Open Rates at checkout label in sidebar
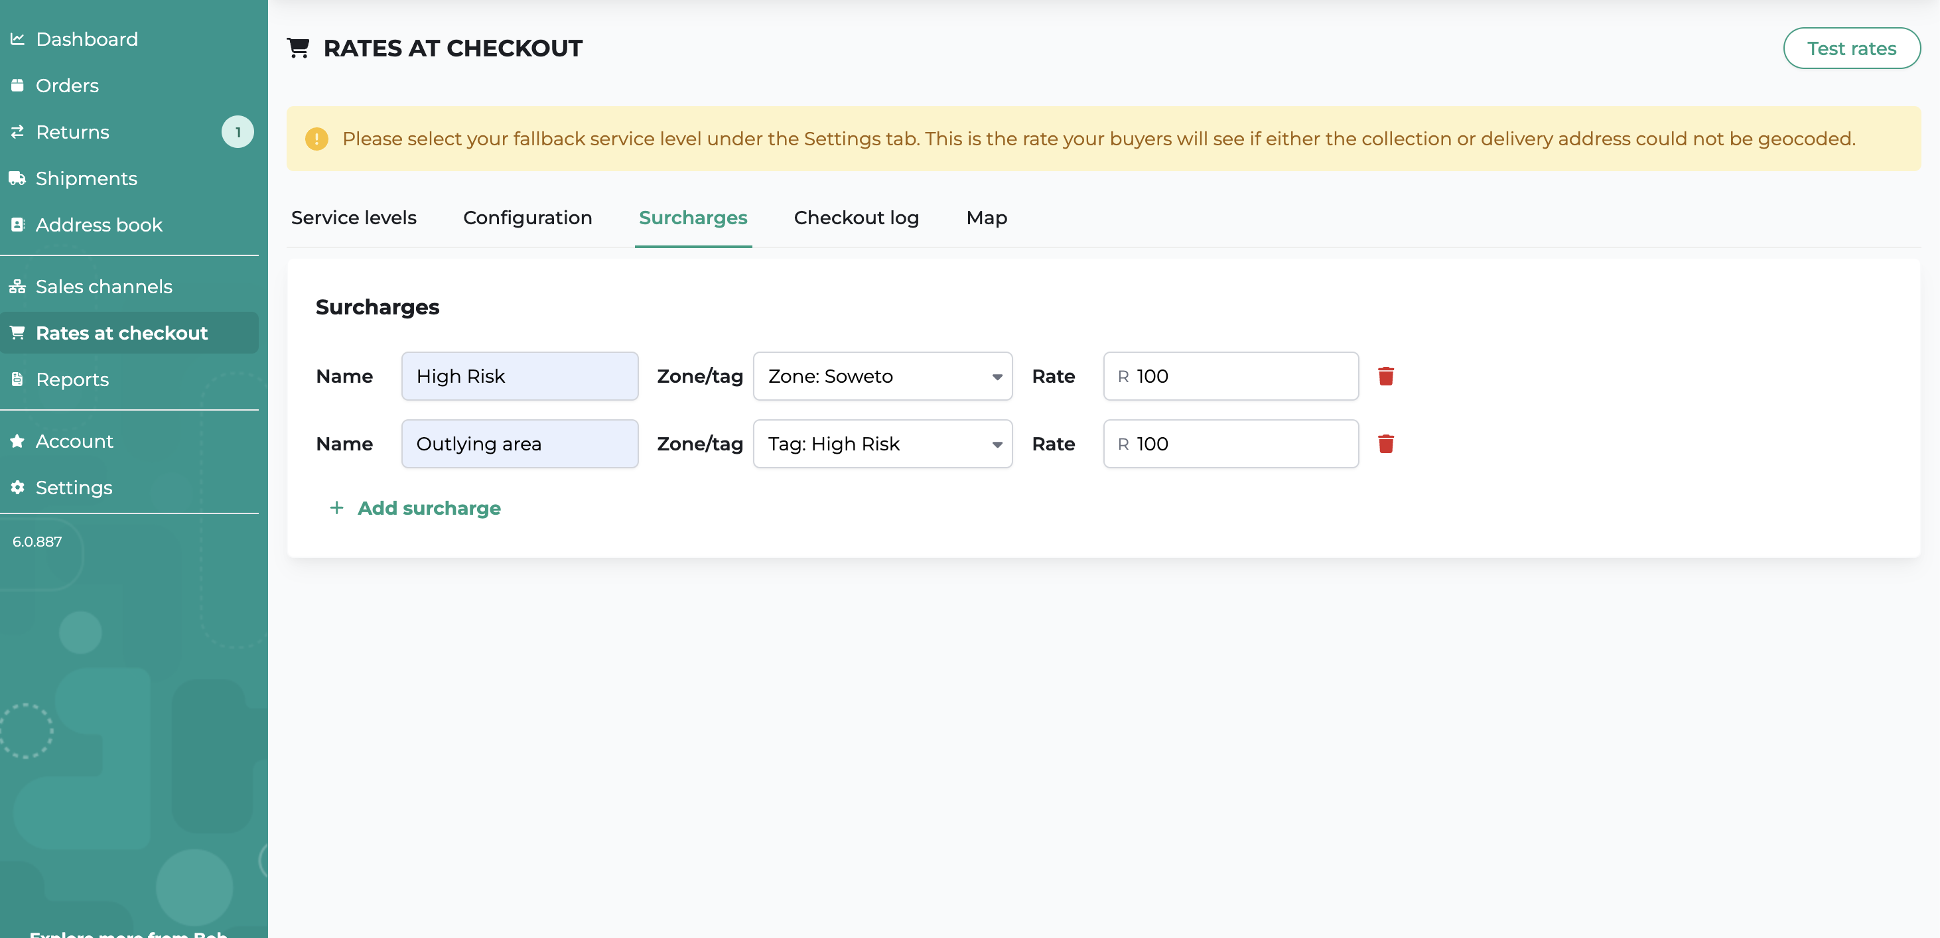Image resolution: width=1940 pixels, height=938 pixels. click(x=121, y=333)
